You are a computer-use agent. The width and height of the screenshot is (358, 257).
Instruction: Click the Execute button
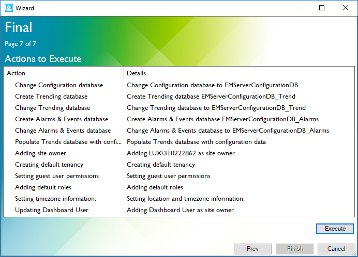pos(335,229)
